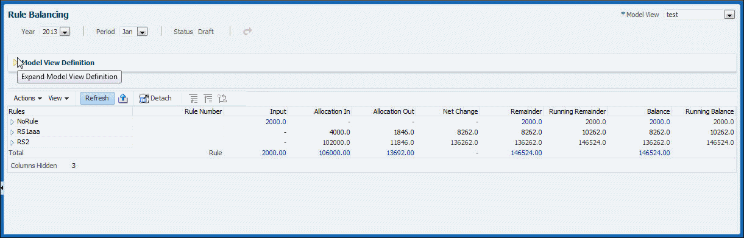Select the RS1aaa Allocation In 4000.0 cell
This screenshot has width=744, height=238.
(340, 132)
